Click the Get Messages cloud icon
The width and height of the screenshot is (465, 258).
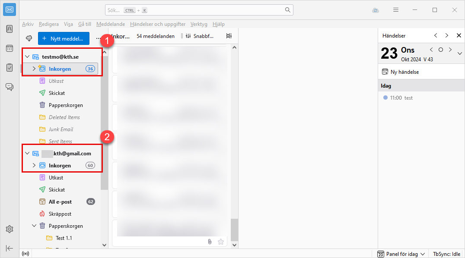pos(29,38)
